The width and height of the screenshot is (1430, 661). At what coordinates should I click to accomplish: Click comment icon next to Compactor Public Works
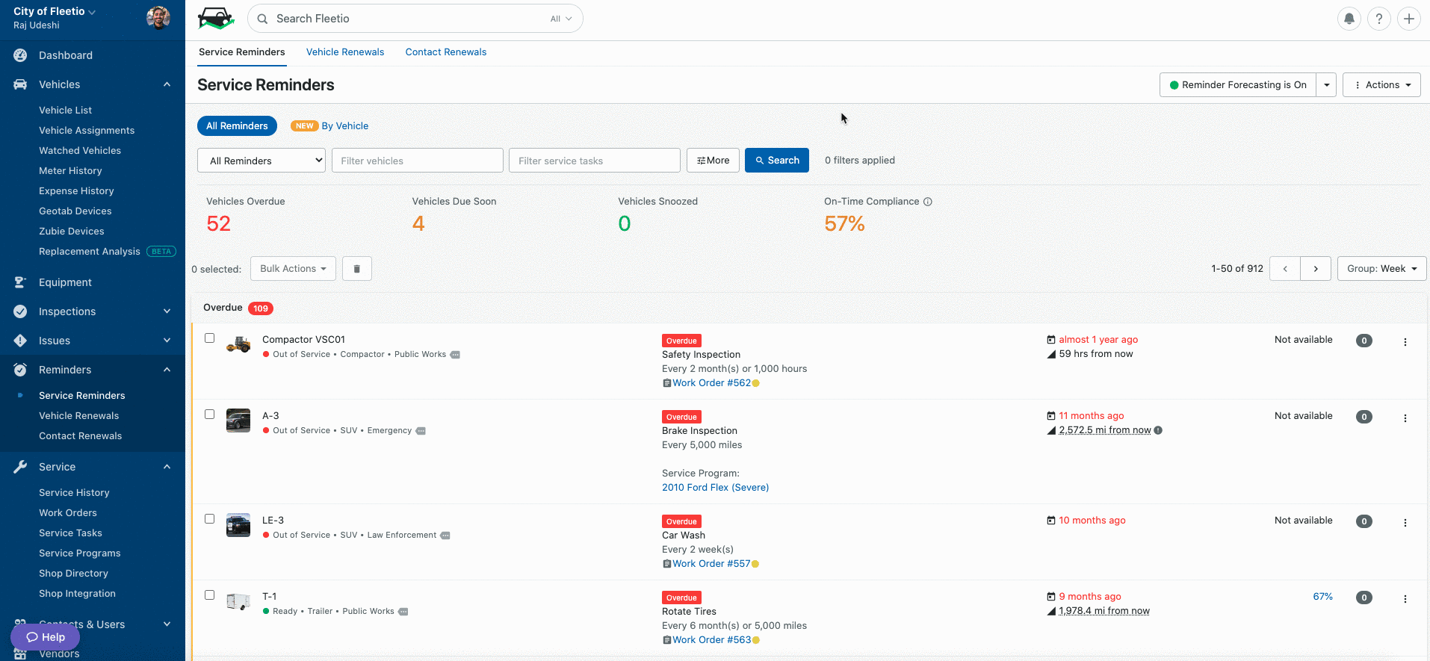(455, 355)
